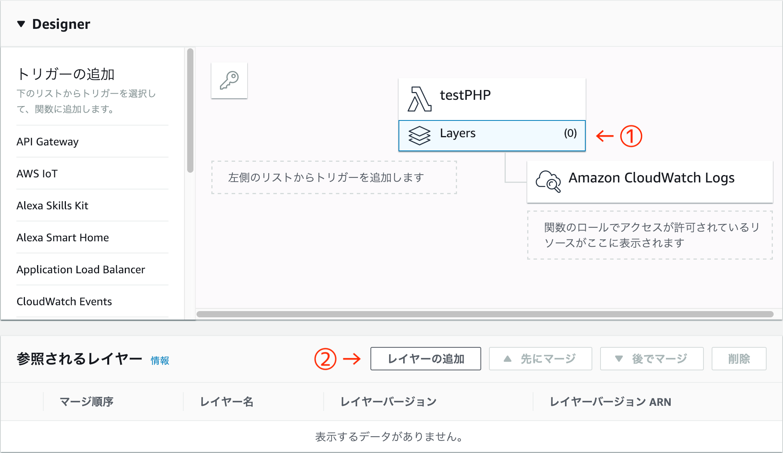Click the trigger list vertical scrollbar
783x453 pixels.
pyautogui.click(x=190, y=111)
